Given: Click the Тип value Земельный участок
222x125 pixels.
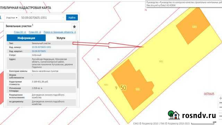Looking at the screenshot, I should pyautogui.click(x=41, y=43).
